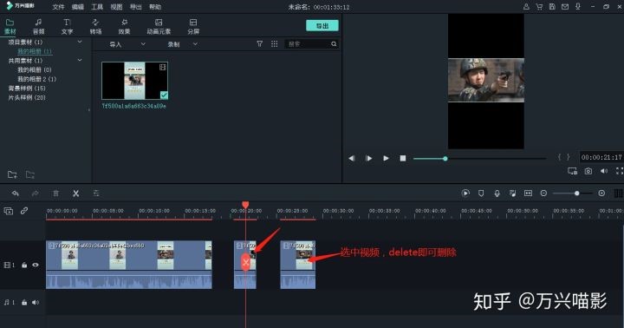
Task: Open the 帮助 menu
Action: (x=155, y=7)
